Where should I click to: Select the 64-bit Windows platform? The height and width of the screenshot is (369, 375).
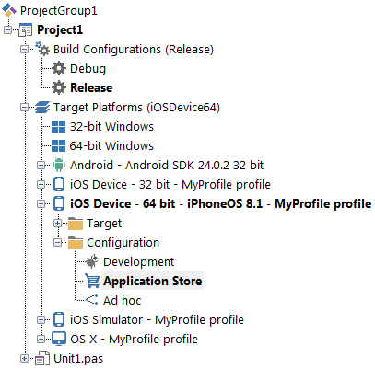pyautogui.click(x=111, y=146)
